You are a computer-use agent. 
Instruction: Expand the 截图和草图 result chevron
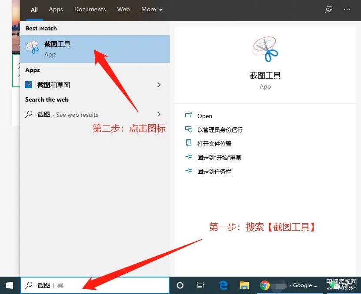click(x=159, y=84)
